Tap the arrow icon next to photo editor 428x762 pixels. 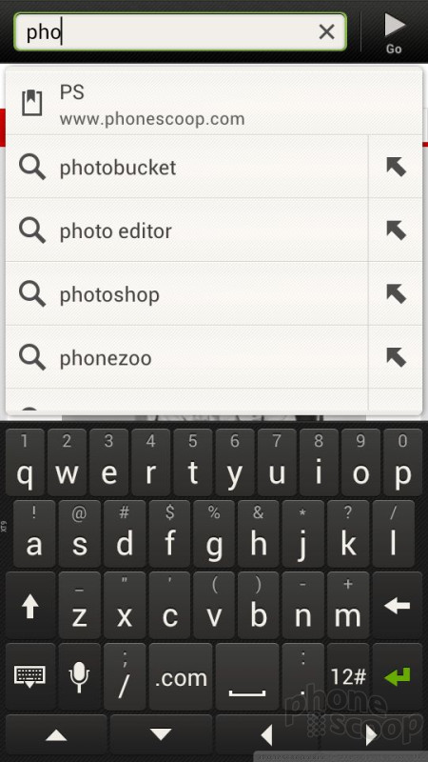tap(396, 230)
